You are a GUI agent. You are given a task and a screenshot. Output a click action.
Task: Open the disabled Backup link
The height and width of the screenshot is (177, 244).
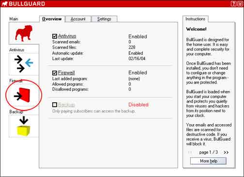[66, 105]
